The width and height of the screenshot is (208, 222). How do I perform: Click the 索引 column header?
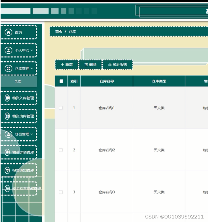point(74,81)
